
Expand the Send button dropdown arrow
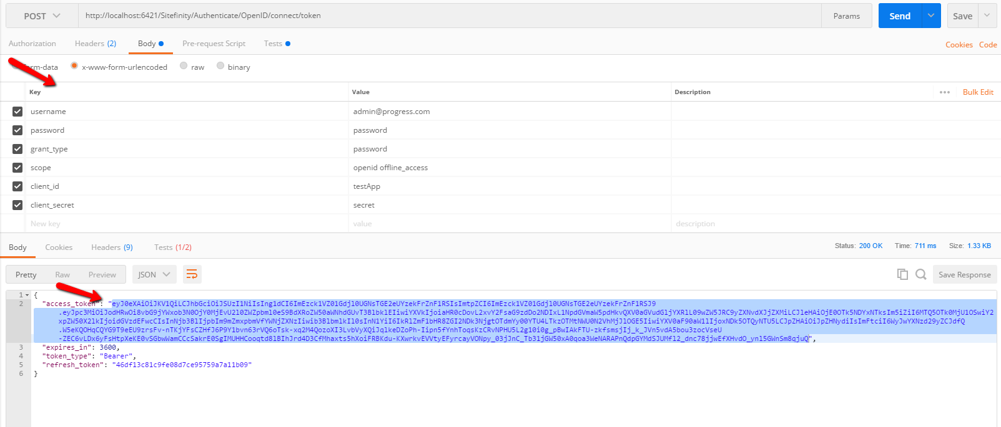pyautogui.click(x=931, y=16)
